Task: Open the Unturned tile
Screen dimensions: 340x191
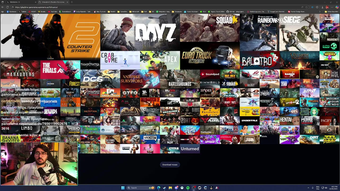Action: click(190, 149)
